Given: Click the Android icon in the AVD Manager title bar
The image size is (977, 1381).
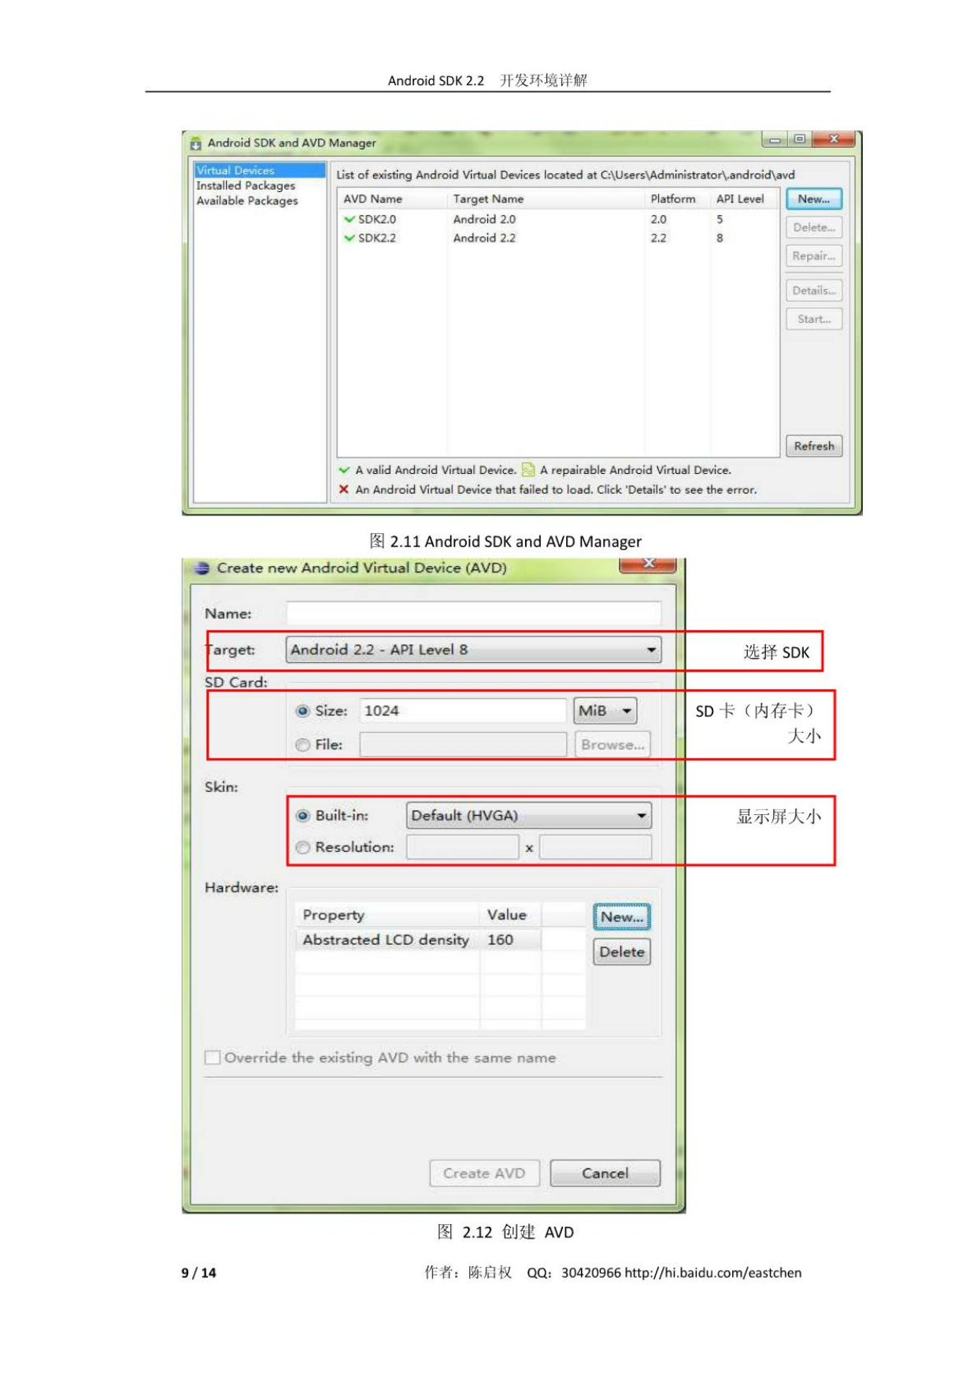Looking at the screenshot, I should pyautogui.click(x=195, y=143).
